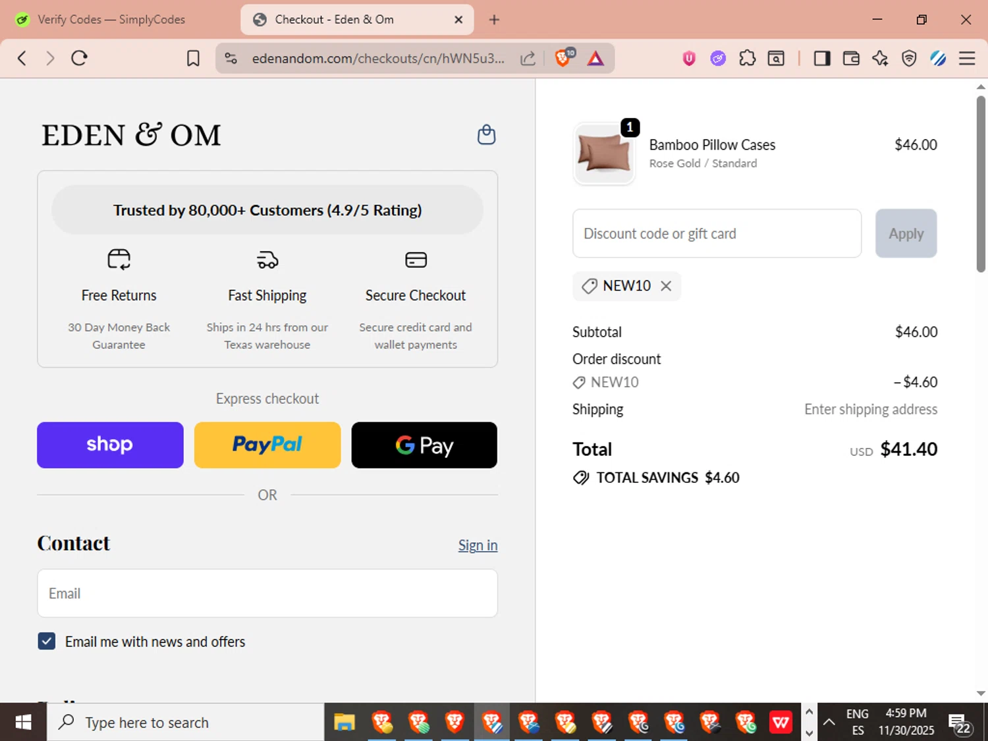Open Brave Shields lion icon

coord(564,57)
